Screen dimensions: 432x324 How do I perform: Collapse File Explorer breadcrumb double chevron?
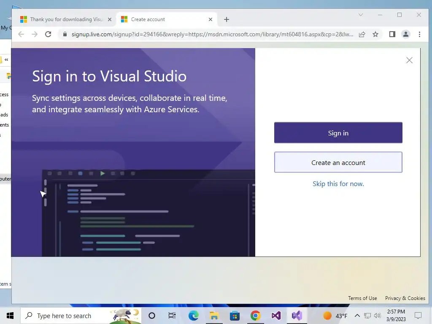point(6,59)
